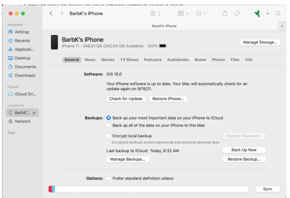Select back up to iCloud option

(109, 118)
